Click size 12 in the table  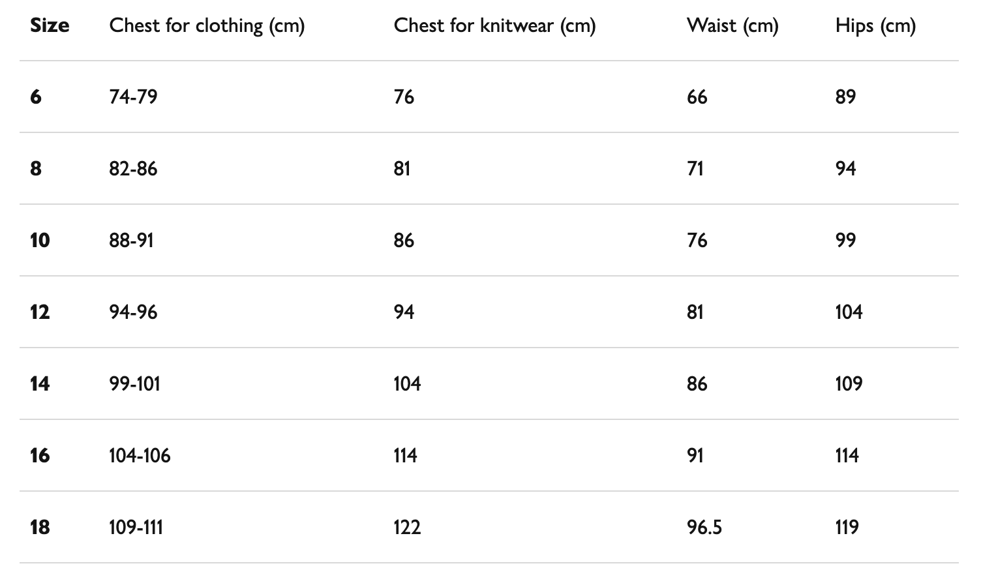(x=40, y=312)
